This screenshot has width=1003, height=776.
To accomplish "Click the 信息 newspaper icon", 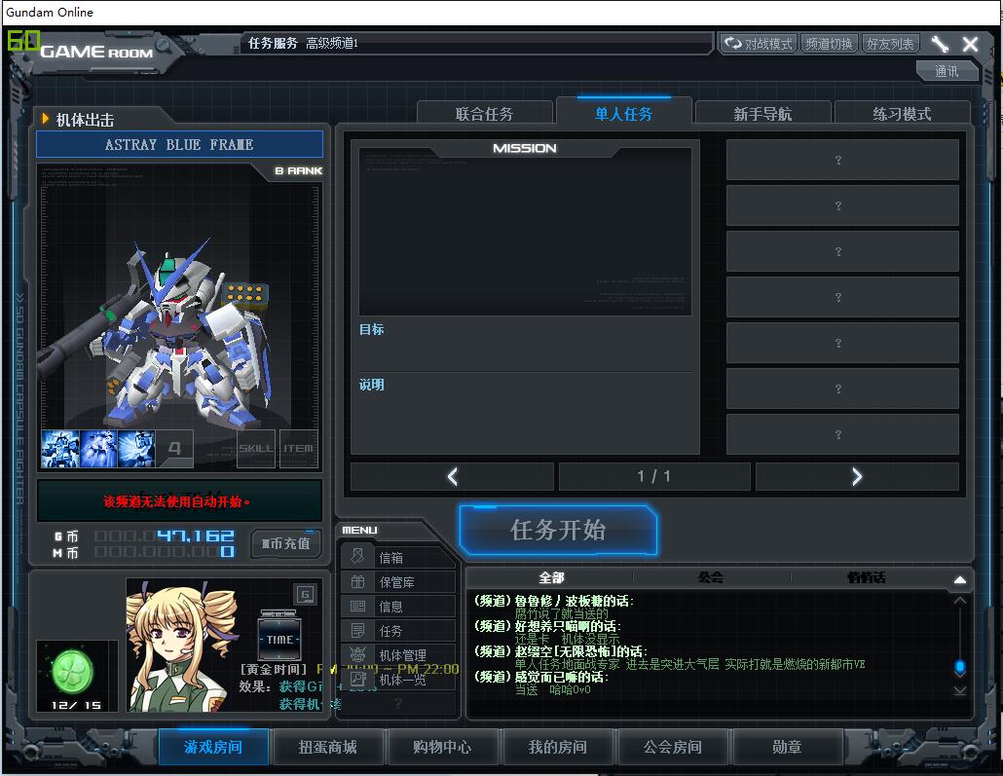I will (x=357, y=606).
